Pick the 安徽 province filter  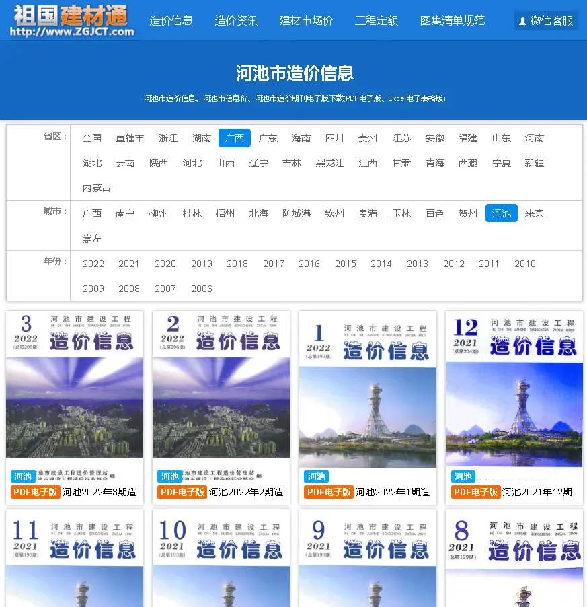click(x=434, y=138)
